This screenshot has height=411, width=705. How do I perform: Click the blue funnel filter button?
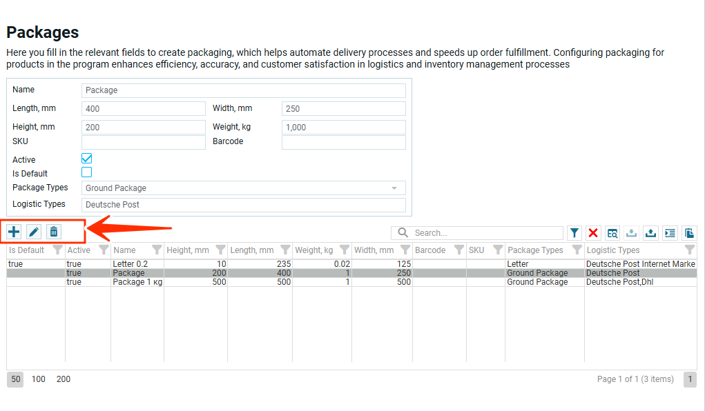pyautogui.click(x=574, y=233)
